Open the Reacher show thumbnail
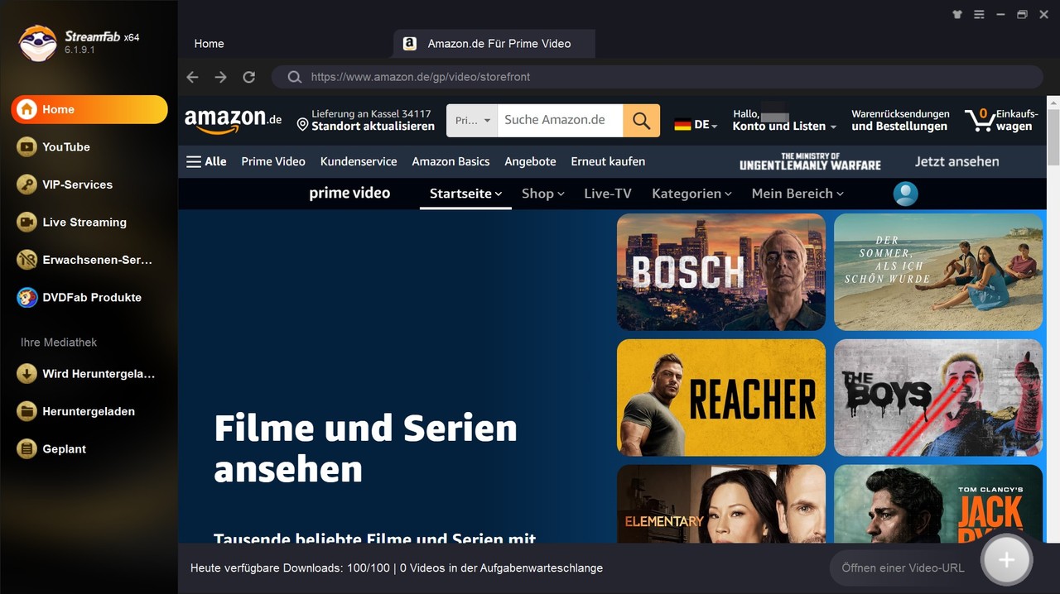 720,397
